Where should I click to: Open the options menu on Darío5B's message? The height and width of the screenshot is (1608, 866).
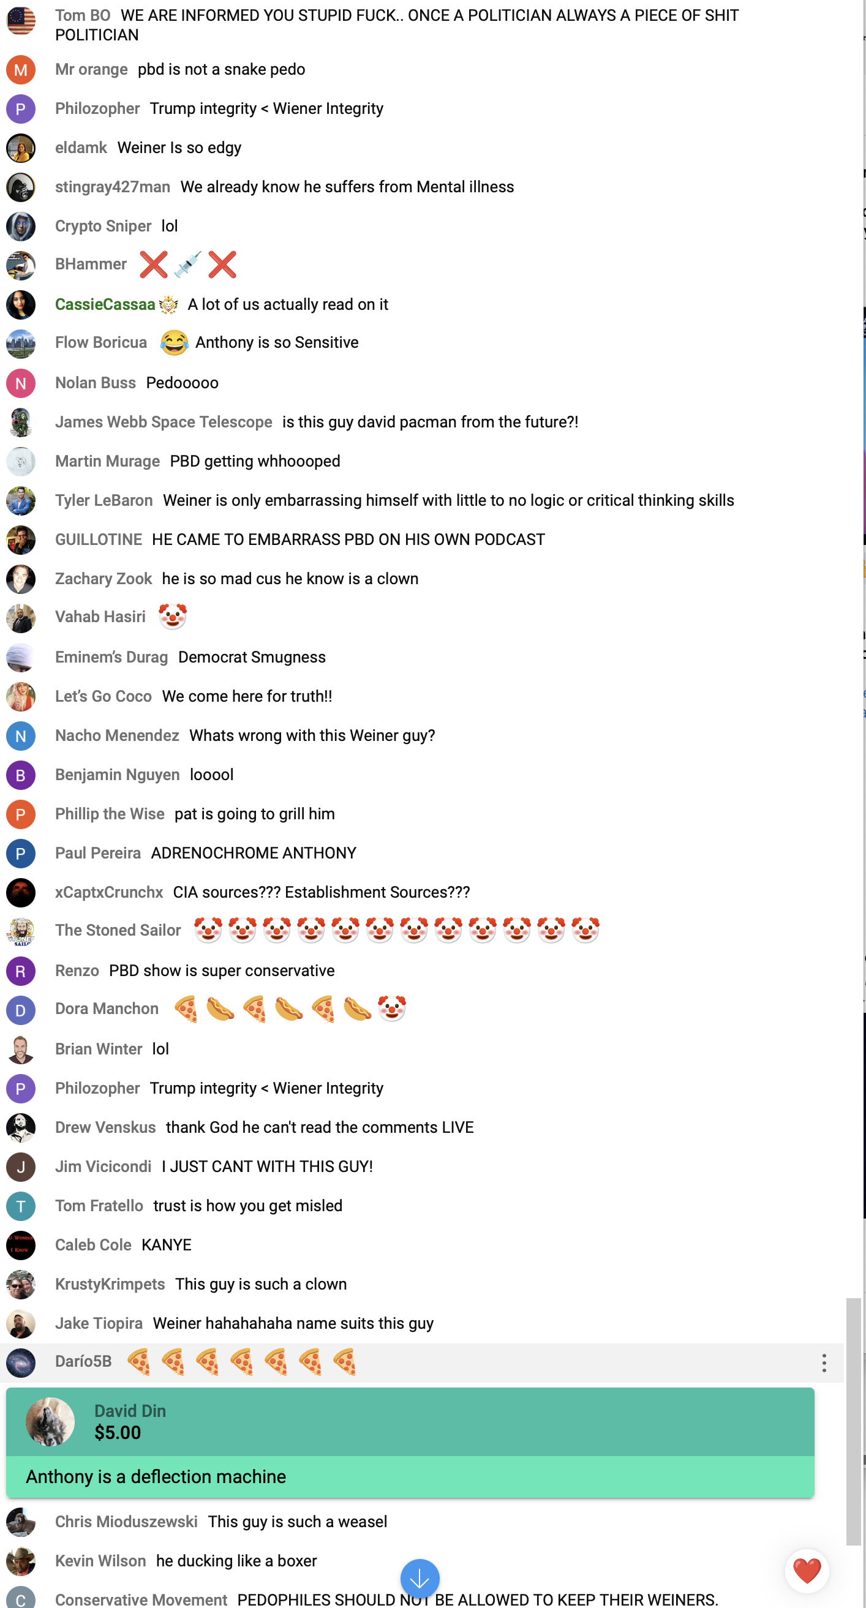[x=824, y=1362]
